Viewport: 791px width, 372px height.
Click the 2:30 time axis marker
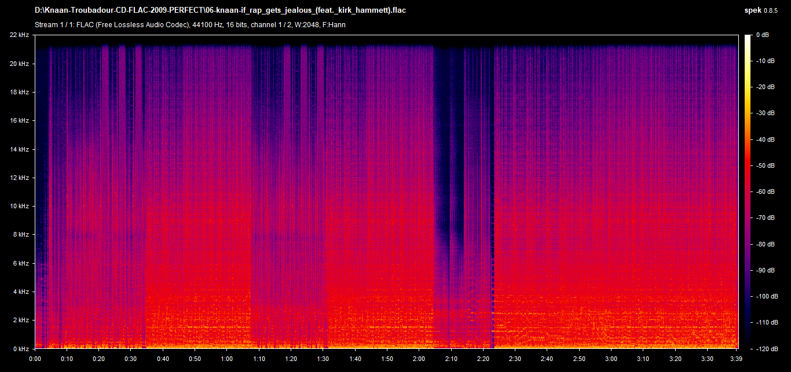(x=515, y=359)
